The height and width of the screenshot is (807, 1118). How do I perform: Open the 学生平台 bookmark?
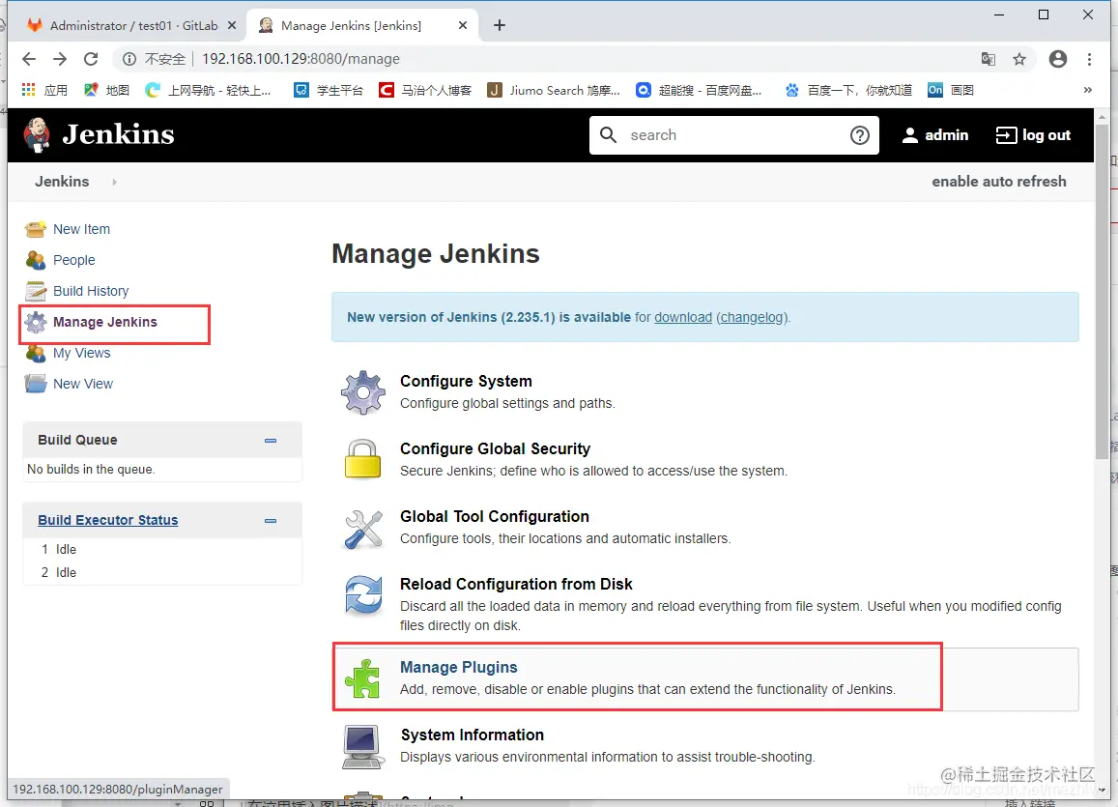pyautogui.click(x=329, y=90)
